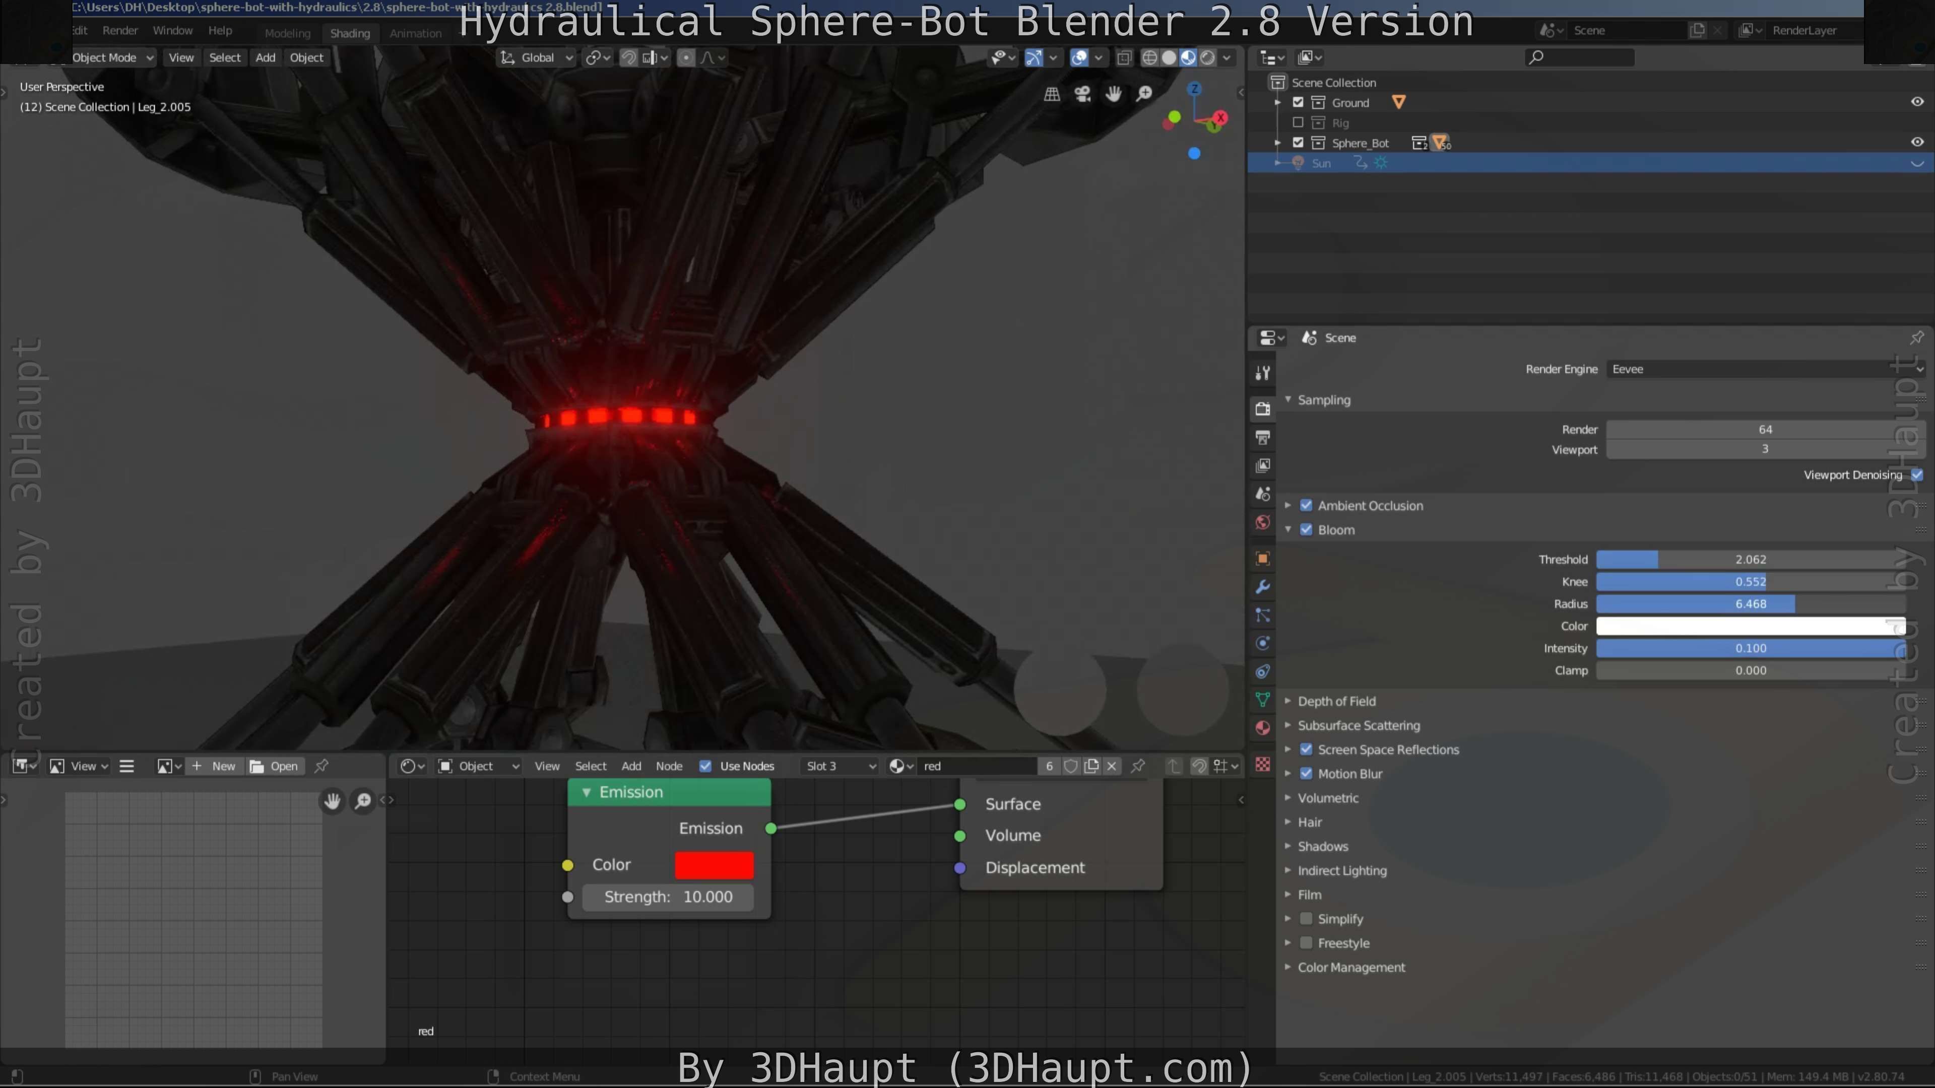
Task: Hide the Sphere_Bot collection with eye icon
Action: (x=1917, y=142)
